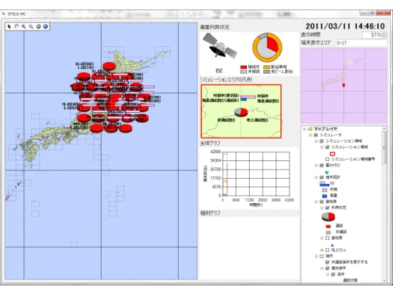Toggle the 重み付け checkbox
The width and height of the screenshot is (393, 286).
321,165
